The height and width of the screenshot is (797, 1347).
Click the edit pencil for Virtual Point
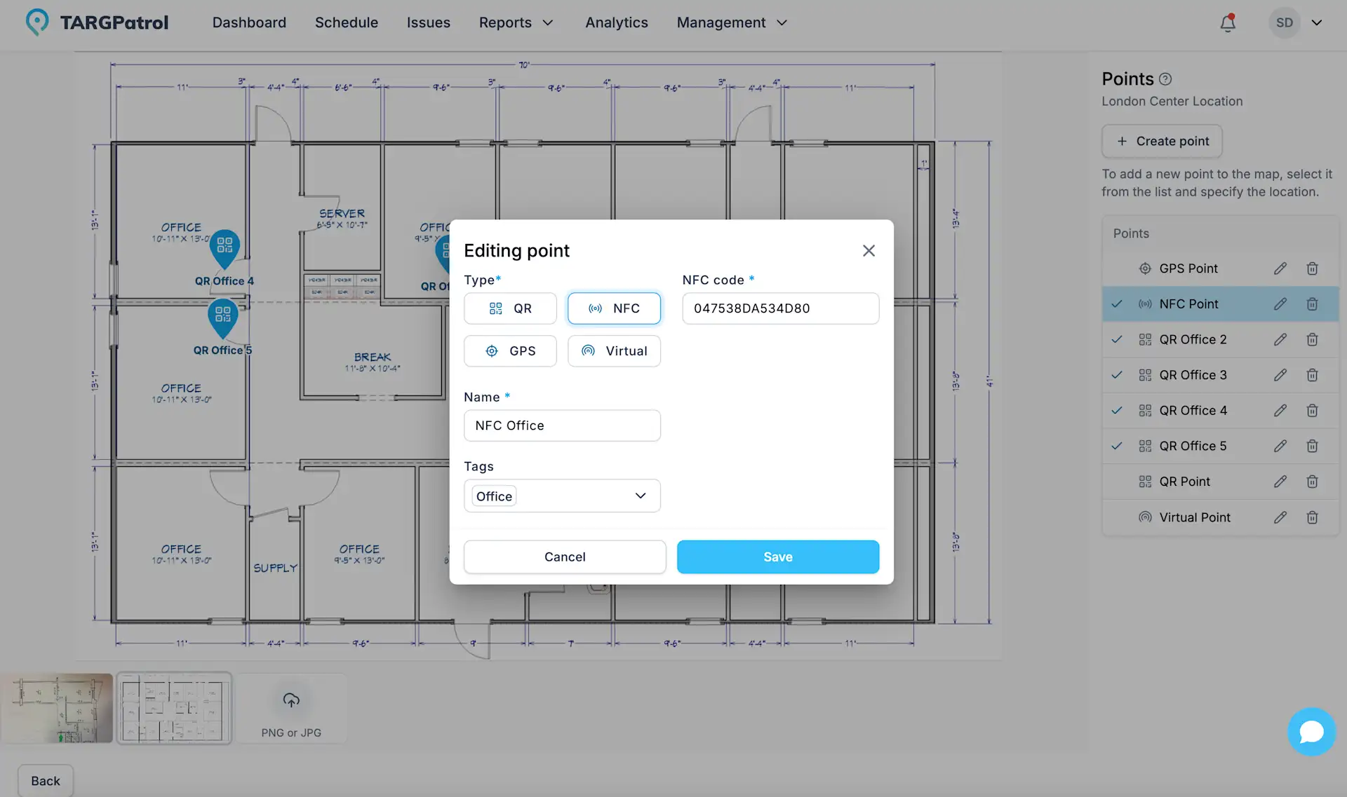point(1280,517)
